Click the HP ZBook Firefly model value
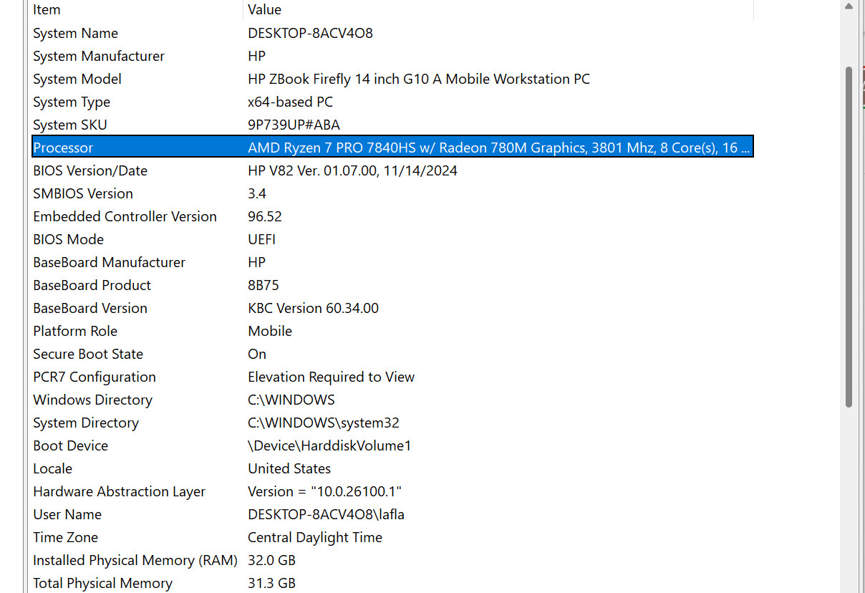 (x=419, y=79)
